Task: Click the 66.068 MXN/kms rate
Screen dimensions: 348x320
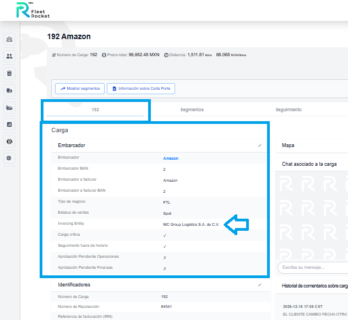Action: (231, 55)
